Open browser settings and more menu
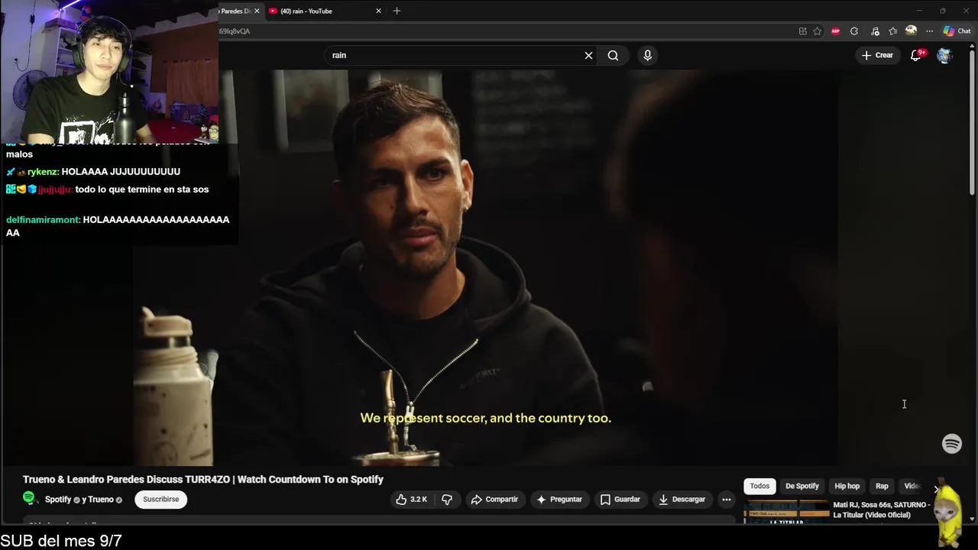 click(929, 31)
